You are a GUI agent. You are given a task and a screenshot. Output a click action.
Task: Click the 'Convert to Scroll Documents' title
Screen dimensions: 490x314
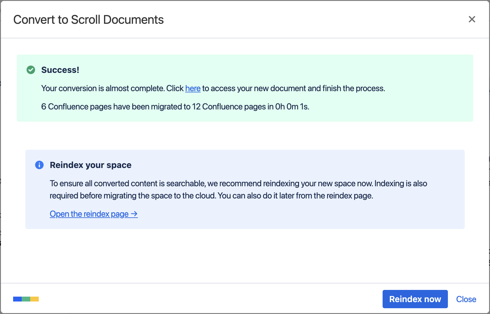pos(88,20)
